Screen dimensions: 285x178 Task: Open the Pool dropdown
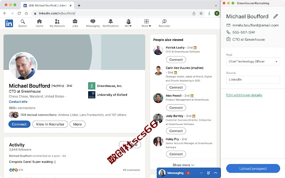tap(253, 61)
